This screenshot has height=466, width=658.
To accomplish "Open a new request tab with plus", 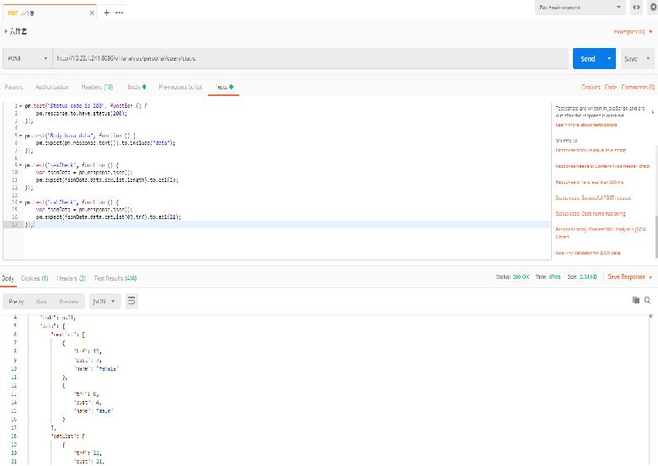I will pyautogui.click(x=107, y=13).
